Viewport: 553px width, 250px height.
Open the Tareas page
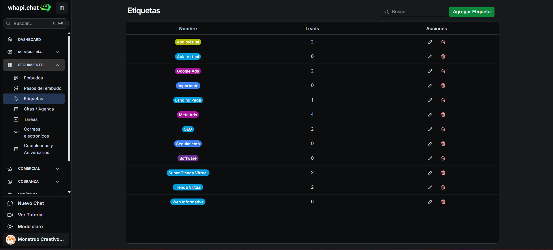tap(34, 119)
